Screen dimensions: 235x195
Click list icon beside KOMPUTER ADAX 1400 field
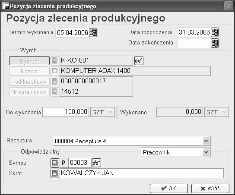tap(54, 71)
